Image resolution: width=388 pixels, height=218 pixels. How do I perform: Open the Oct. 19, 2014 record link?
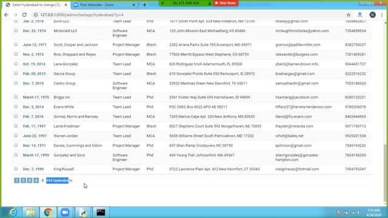34,64
